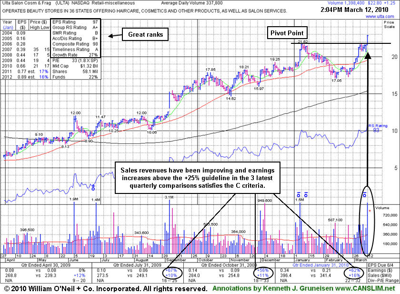Click the 10.06 price low label
Screen dimensions: 400x294
(152, 132)
